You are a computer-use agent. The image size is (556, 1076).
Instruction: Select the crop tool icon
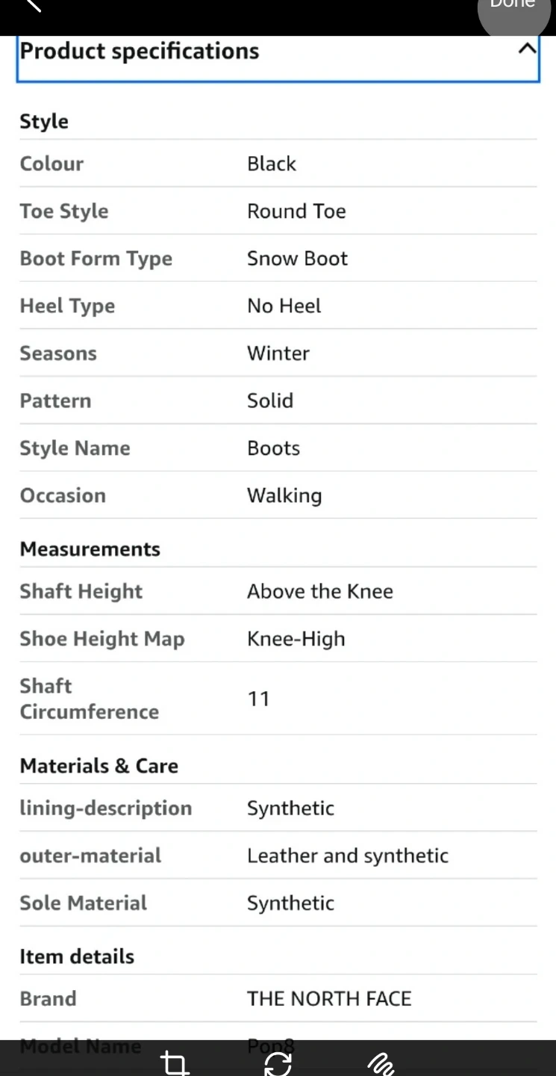[175, 1063]
